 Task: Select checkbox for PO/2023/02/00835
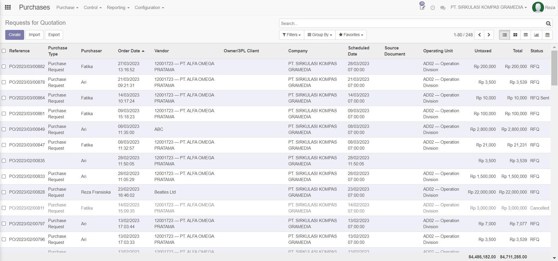pos(4,161)
